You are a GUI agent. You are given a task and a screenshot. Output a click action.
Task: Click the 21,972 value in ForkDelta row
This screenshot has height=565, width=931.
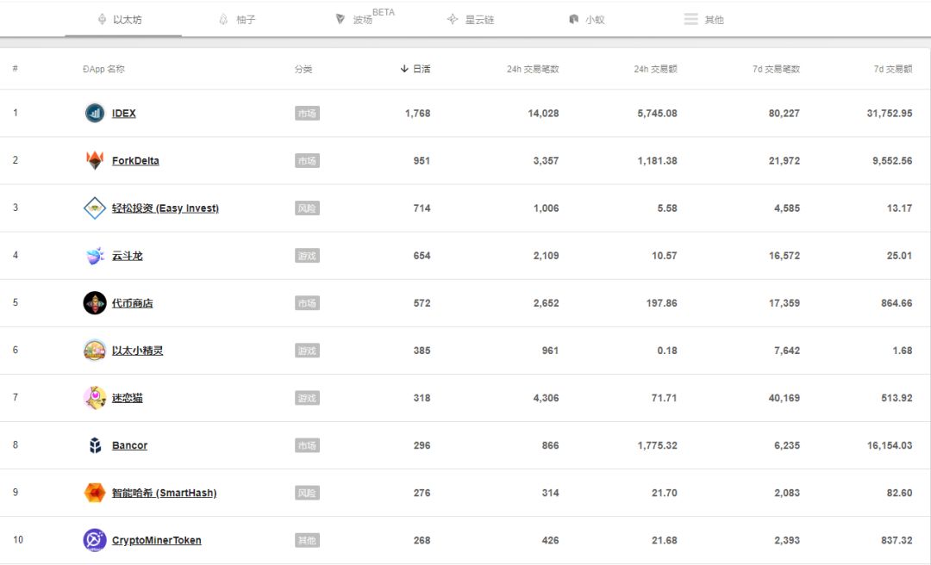[784, 161]
